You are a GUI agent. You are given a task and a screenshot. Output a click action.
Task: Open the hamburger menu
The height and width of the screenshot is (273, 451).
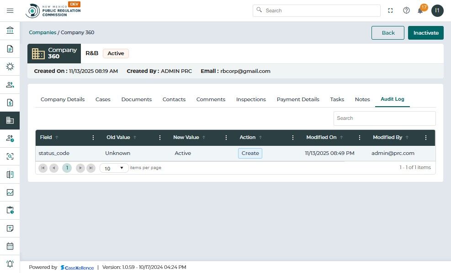[10, 10]
